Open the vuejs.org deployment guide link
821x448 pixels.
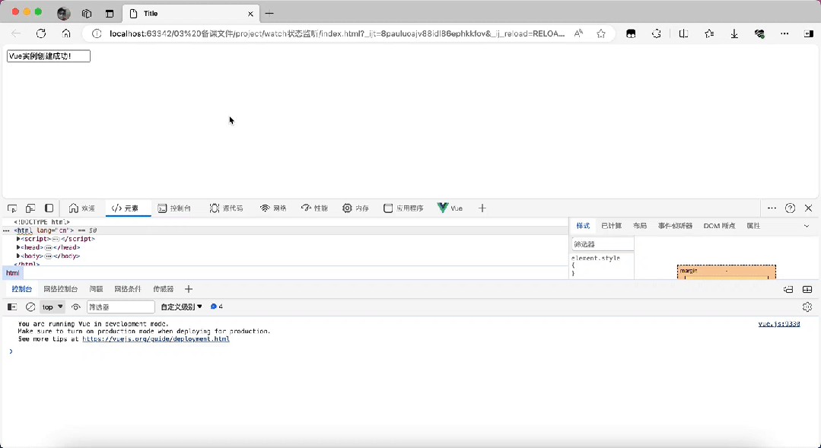pyautogui.click(x=156, y=338)
